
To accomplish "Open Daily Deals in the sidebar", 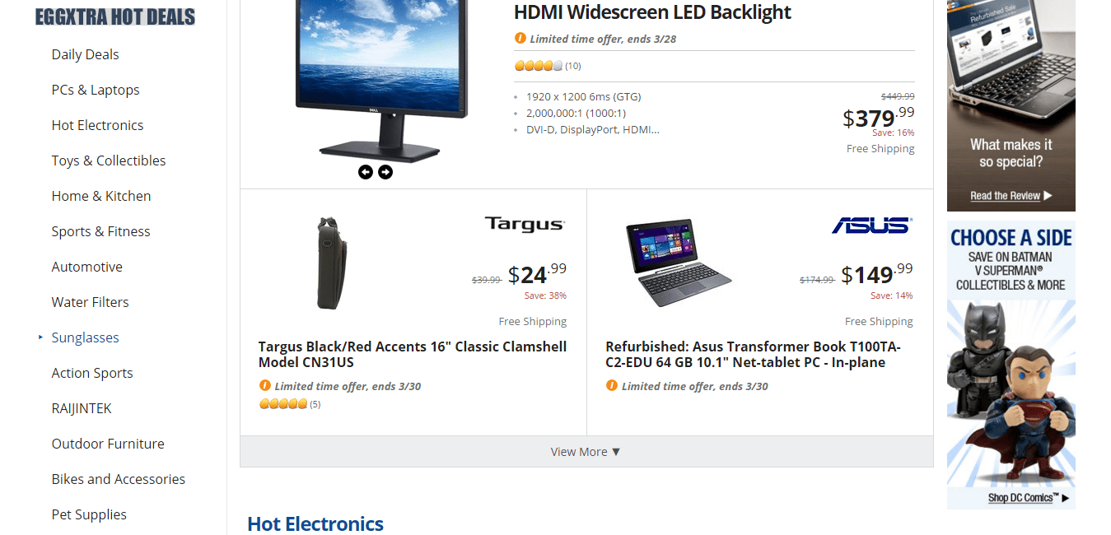I will [85, 54].
